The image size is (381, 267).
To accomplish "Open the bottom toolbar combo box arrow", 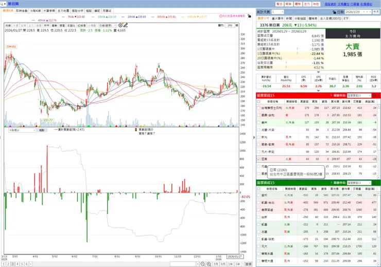I will pyautogui.click(x=198, y=264).
